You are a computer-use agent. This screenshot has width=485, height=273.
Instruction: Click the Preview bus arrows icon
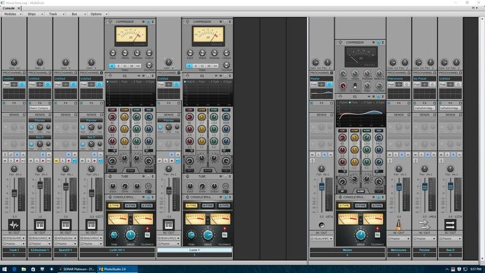point(424,224)
